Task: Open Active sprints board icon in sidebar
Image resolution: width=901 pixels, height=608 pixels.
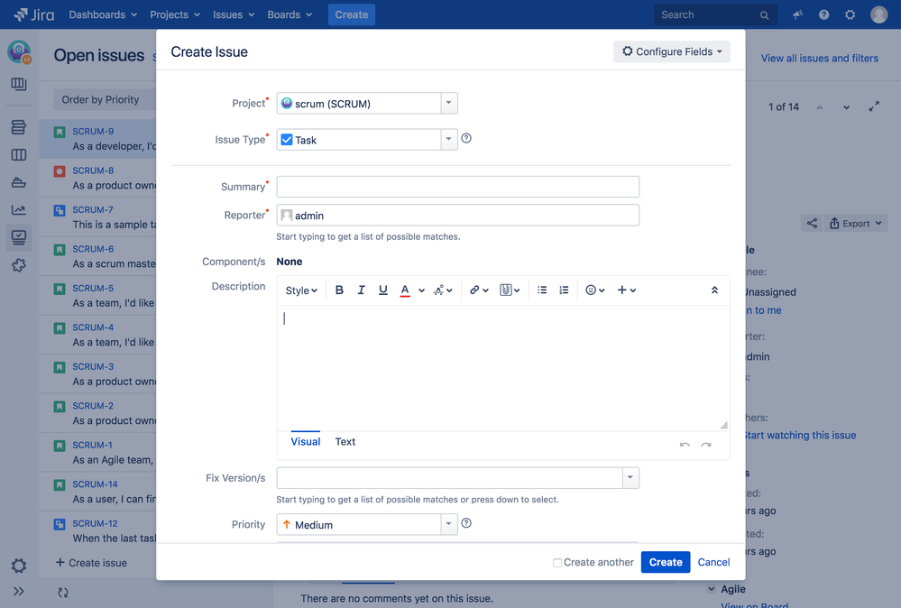Action: [18, 154]
